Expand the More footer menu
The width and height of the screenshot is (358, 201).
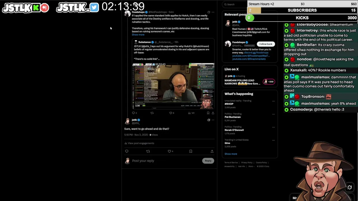pyautogui.click(x=251, y=166)
